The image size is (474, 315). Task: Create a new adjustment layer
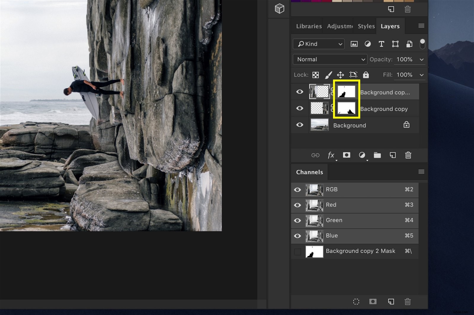pyautogui.click(x=362, y=155)
